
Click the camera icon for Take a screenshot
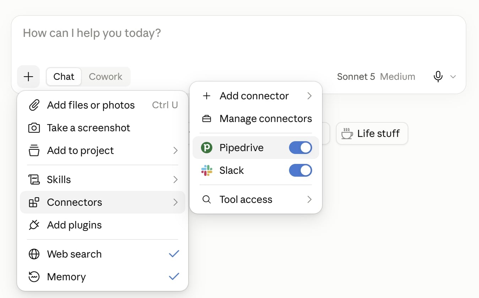point(34,128)
